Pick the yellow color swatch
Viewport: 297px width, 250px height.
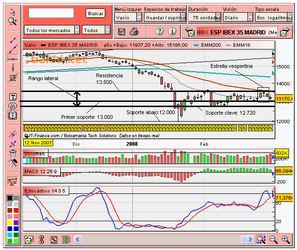(10, 223)
